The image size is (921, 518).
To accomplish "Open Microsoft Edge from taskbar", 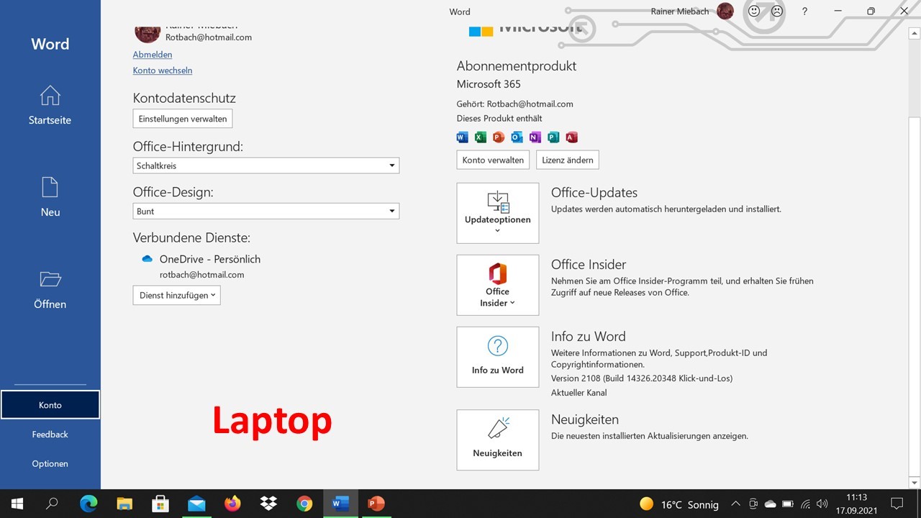I will tap(89, 504).
